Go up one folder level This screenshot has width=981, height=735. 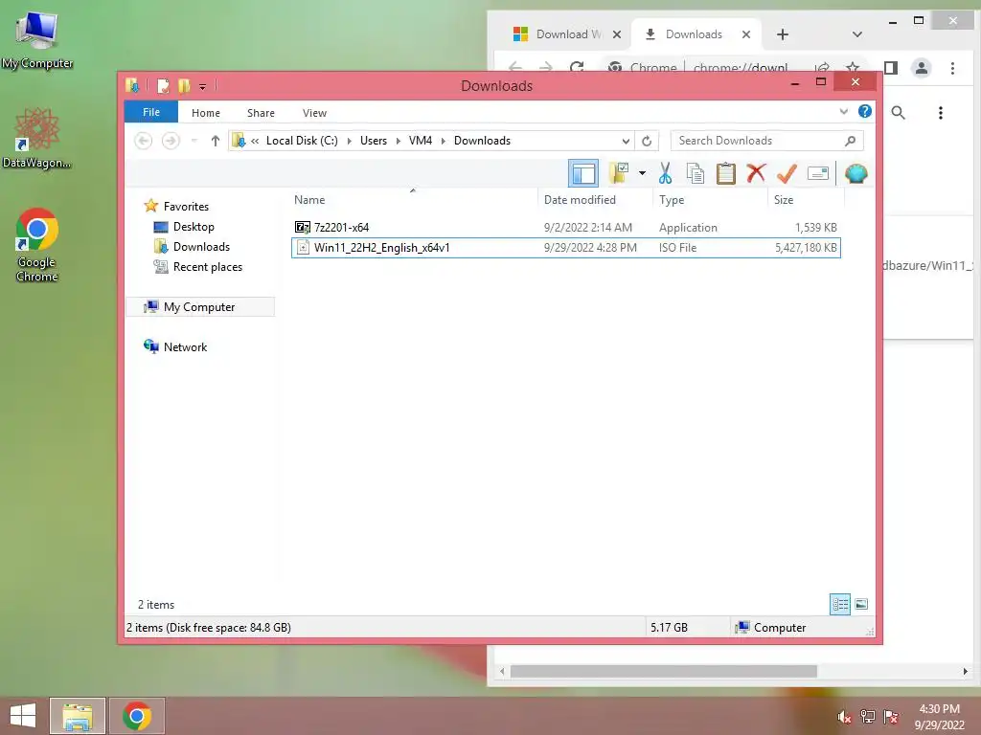point(216,141)
